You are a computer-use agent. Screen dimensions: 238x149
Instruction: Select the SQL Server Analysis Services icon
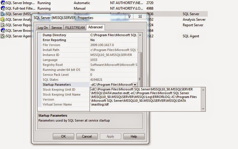pyautogui.click(x=3, y=19)
